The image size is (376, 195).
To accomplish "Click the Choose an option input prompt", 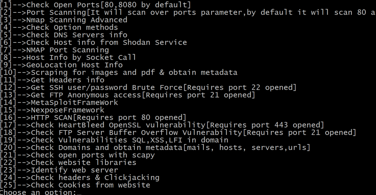I will click(69, 192).
